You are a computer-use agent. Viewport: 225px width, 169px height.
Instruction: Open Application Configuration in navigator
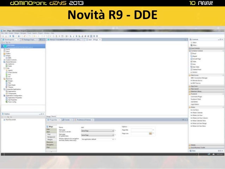[14, 96]
